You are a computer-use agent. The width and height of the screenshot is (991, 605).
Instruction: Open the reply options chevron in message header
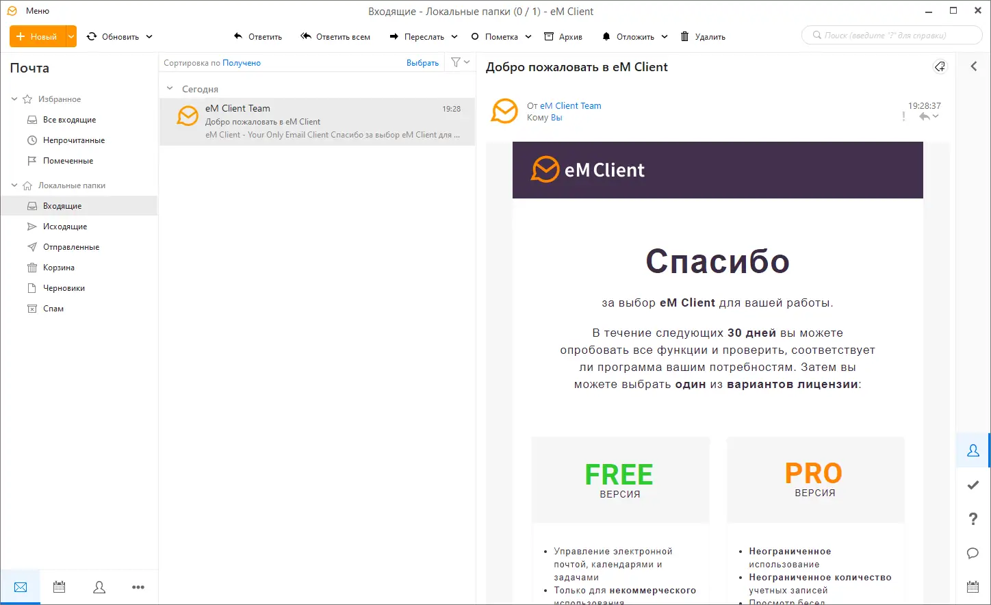pos(936,116)
